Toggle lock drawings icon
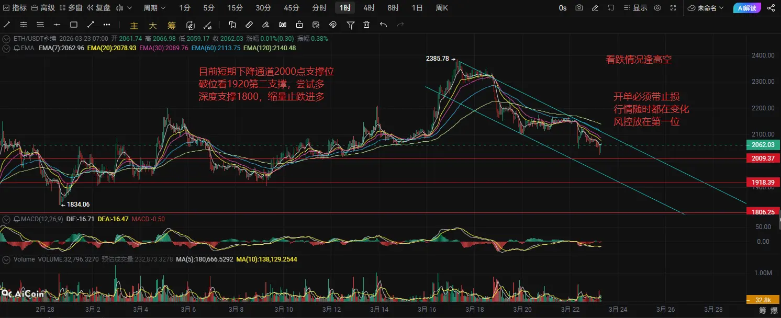781x318 pixels. 299,25
